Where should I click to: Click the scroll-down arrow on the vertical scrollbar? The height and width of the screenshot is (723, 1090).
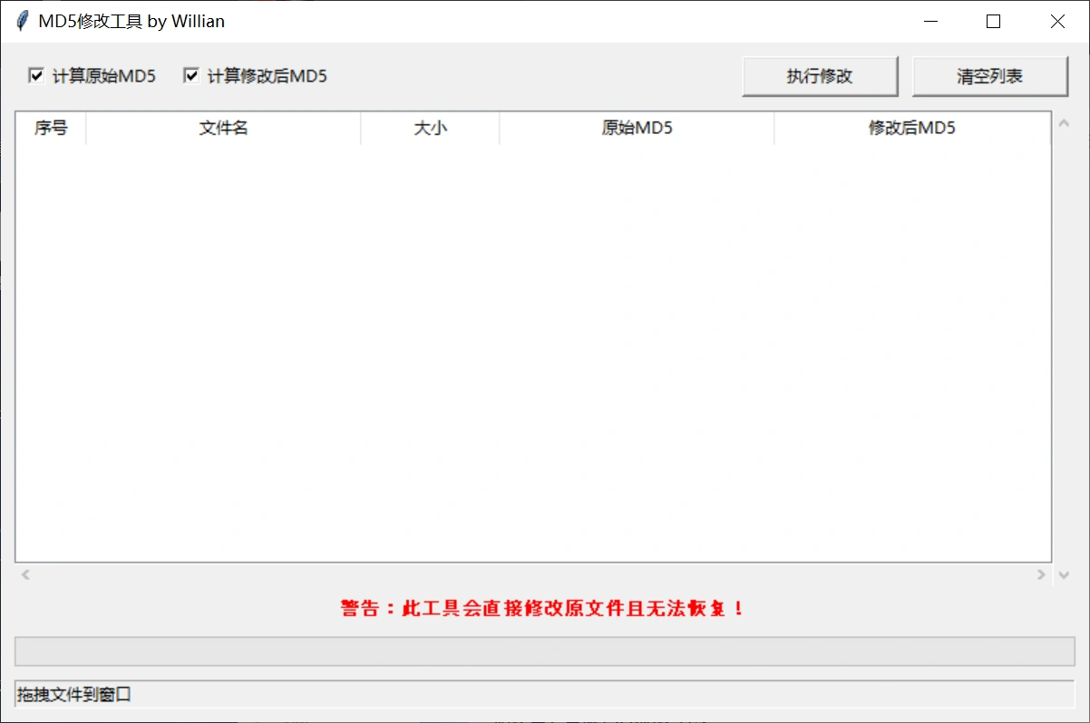coord(1064,574)
